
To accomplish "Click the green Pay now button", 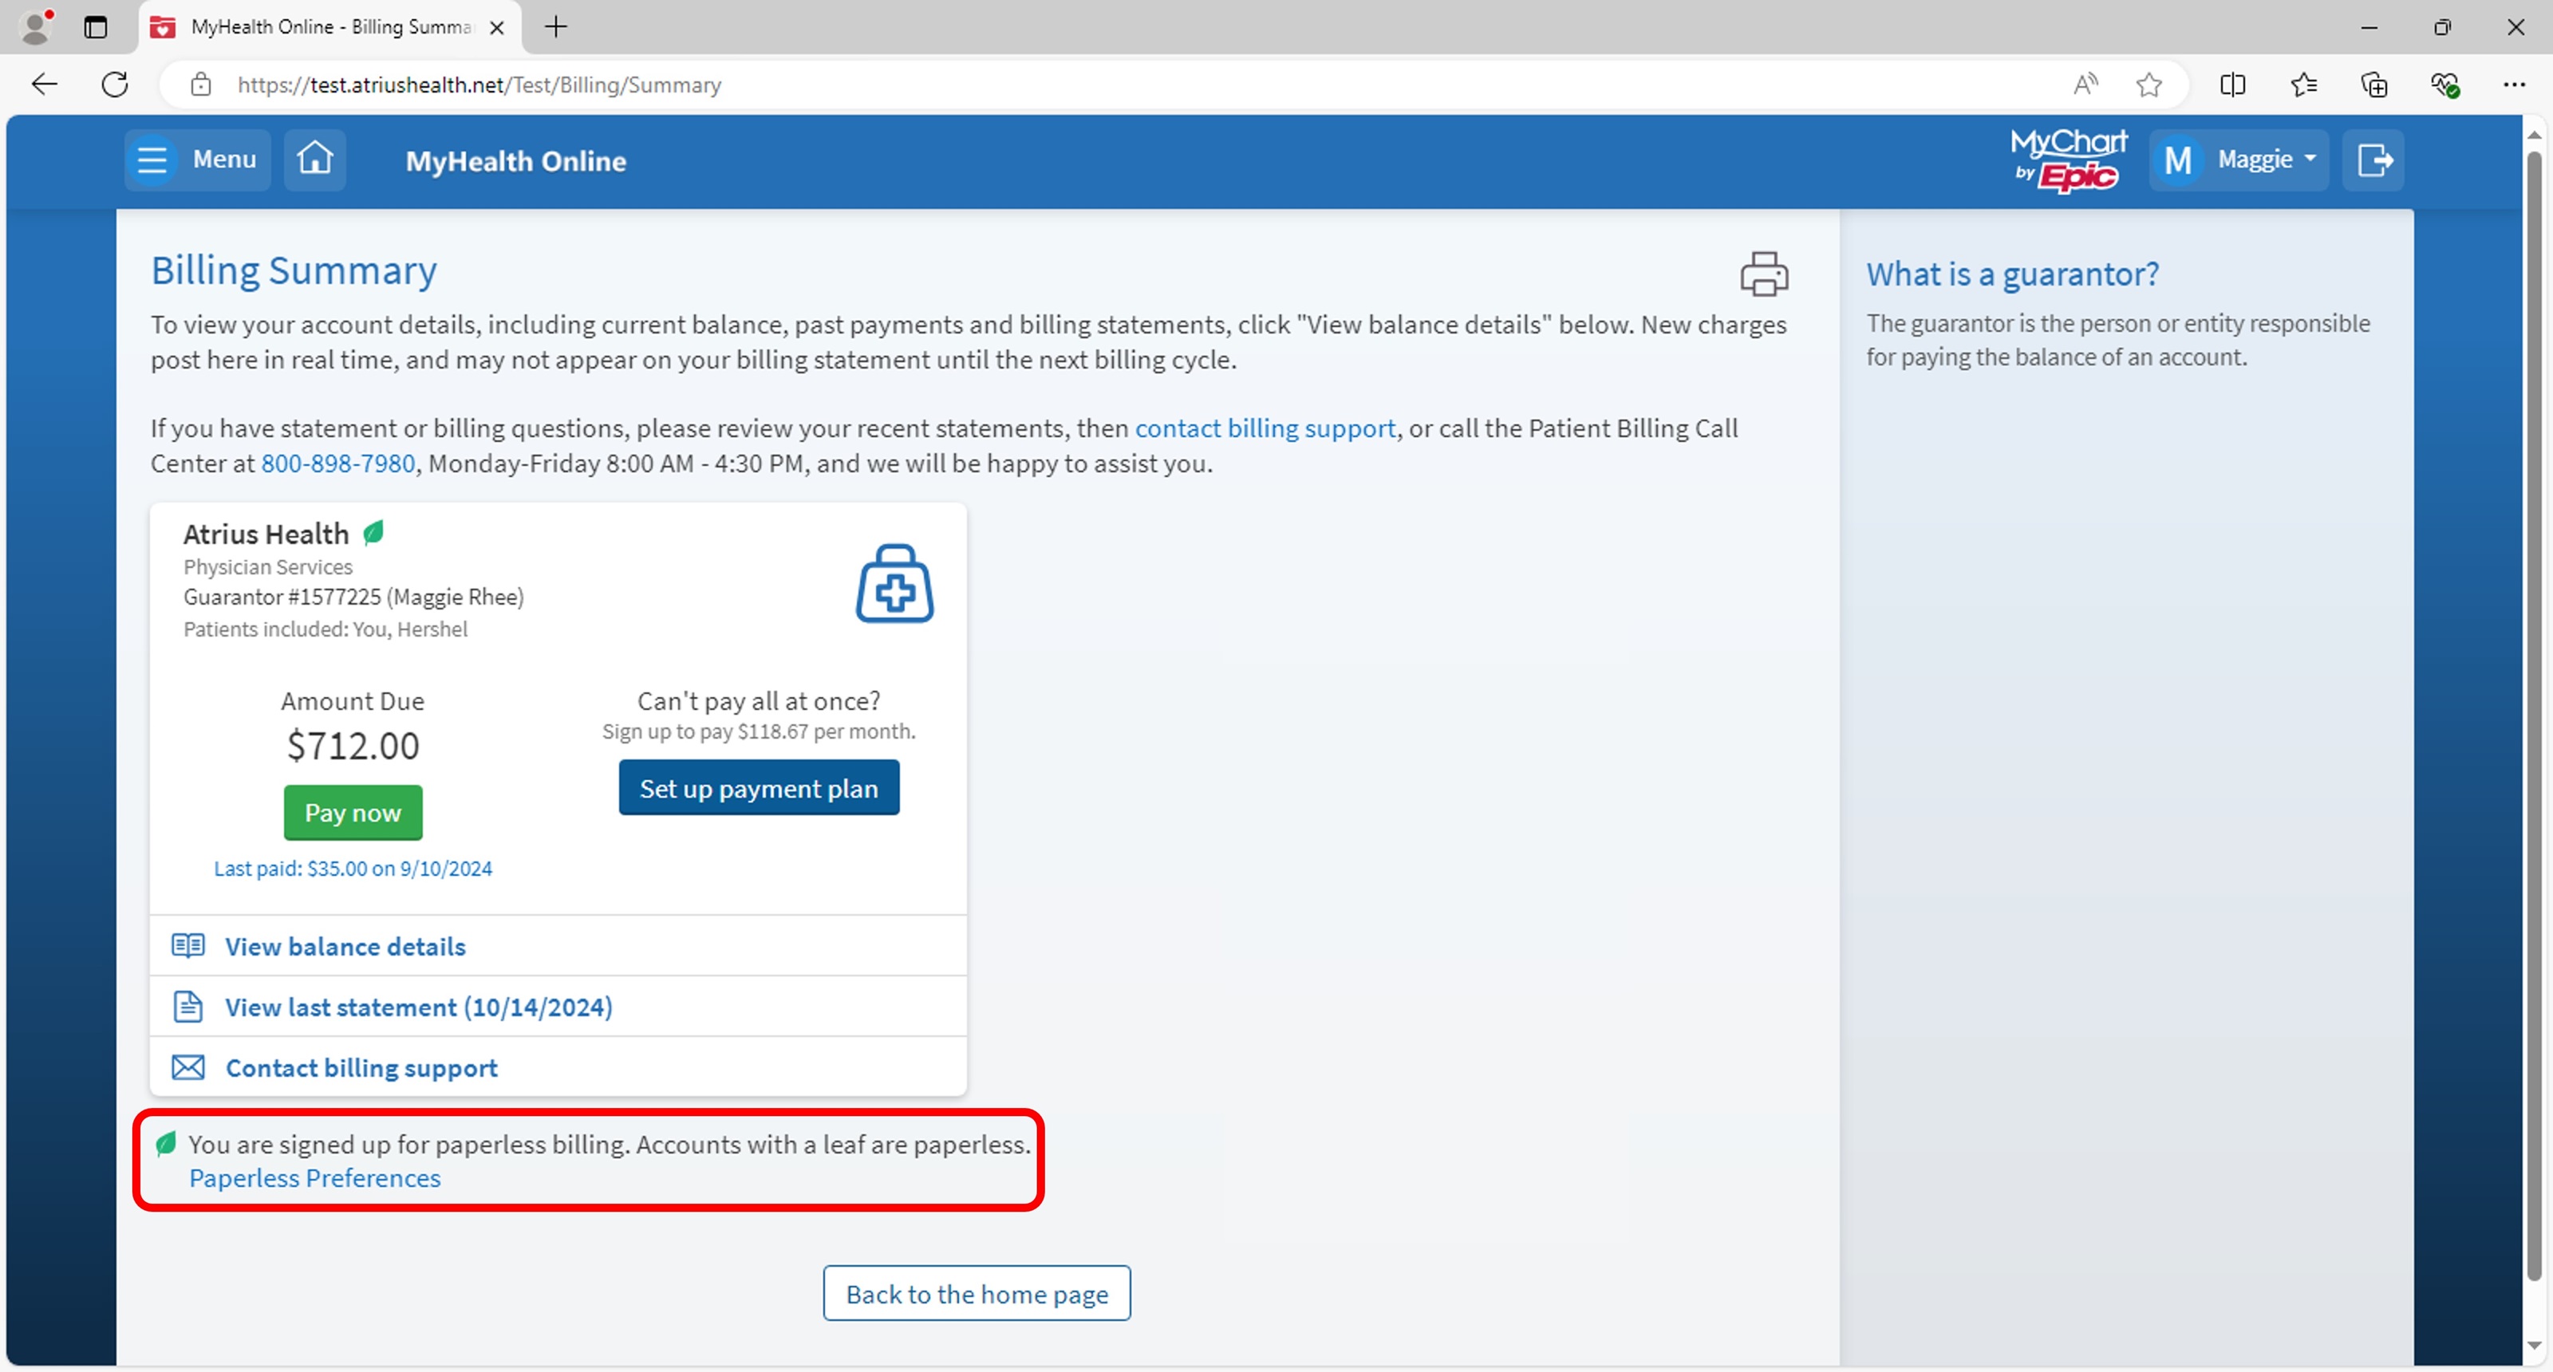I will point(352,812).
